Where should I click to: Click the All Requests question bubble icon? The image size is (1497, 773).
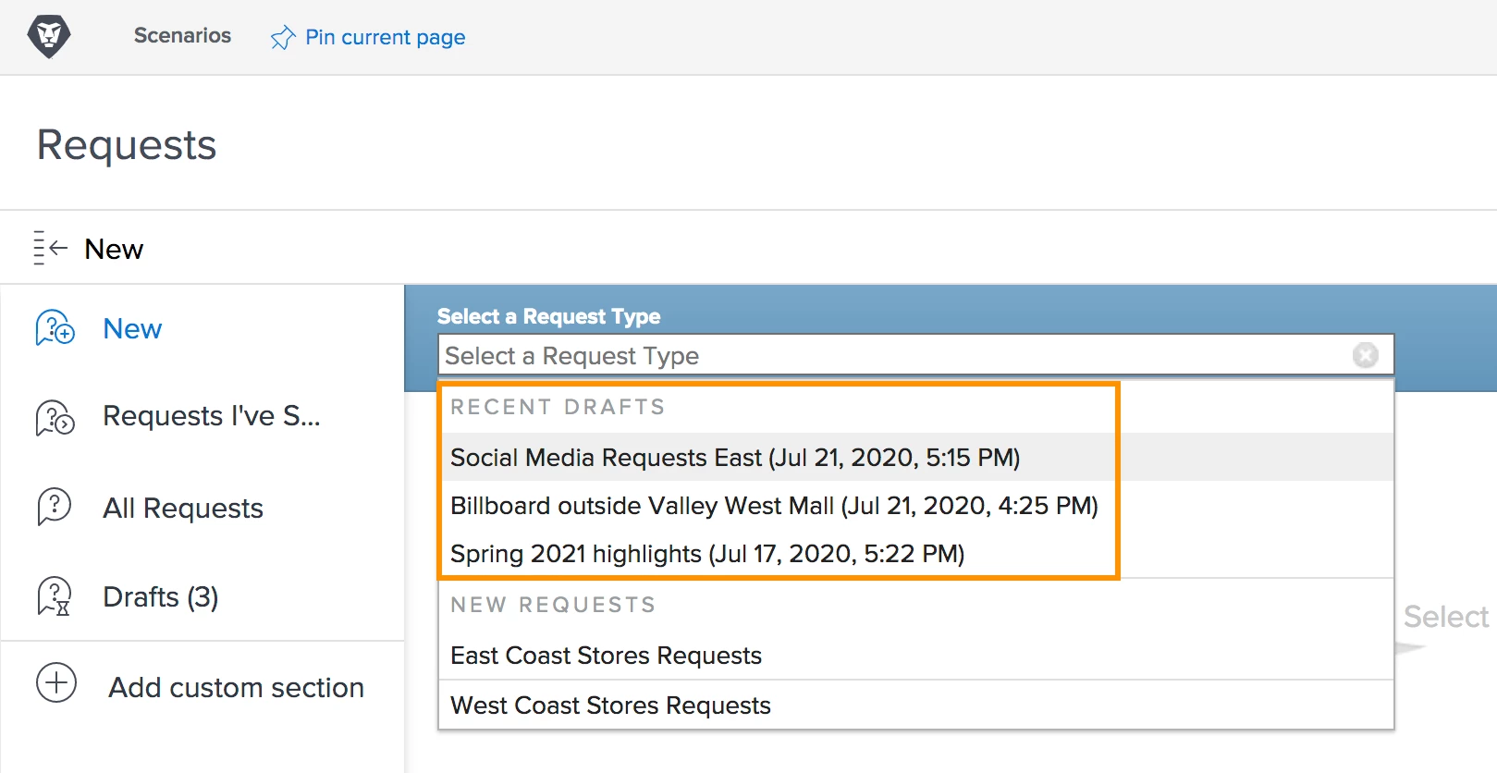(55, 507)
